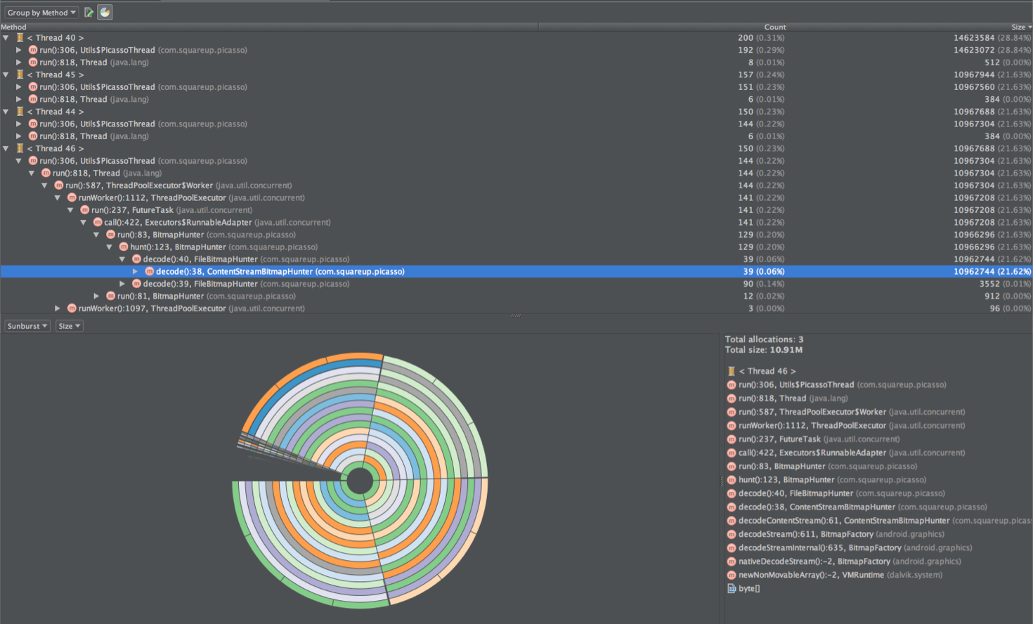Sort by the Size column header
1033x624 pixels.
point(1018,27)
